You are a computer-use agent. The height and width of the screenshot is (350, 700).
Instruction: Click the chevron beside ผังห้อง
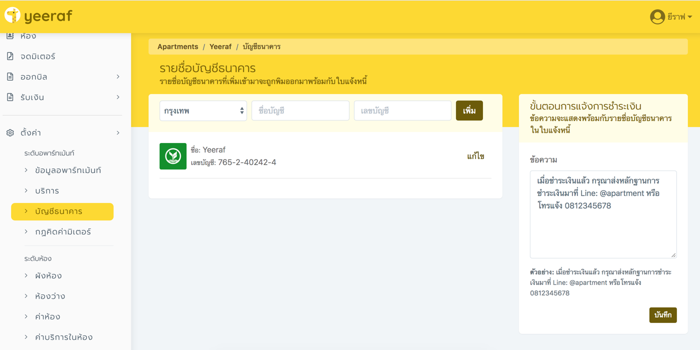click(x=26, y=275)
